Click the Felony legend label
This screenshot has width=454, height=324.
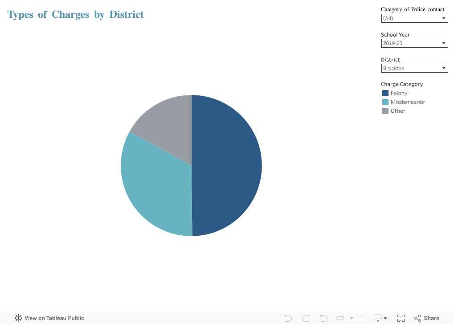(x=399, y=93)
